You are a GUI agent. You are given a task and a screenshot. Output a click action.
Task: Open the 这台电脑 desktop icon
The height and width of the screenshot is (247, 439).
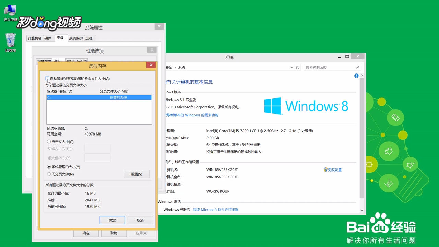(x=10, y=13)
